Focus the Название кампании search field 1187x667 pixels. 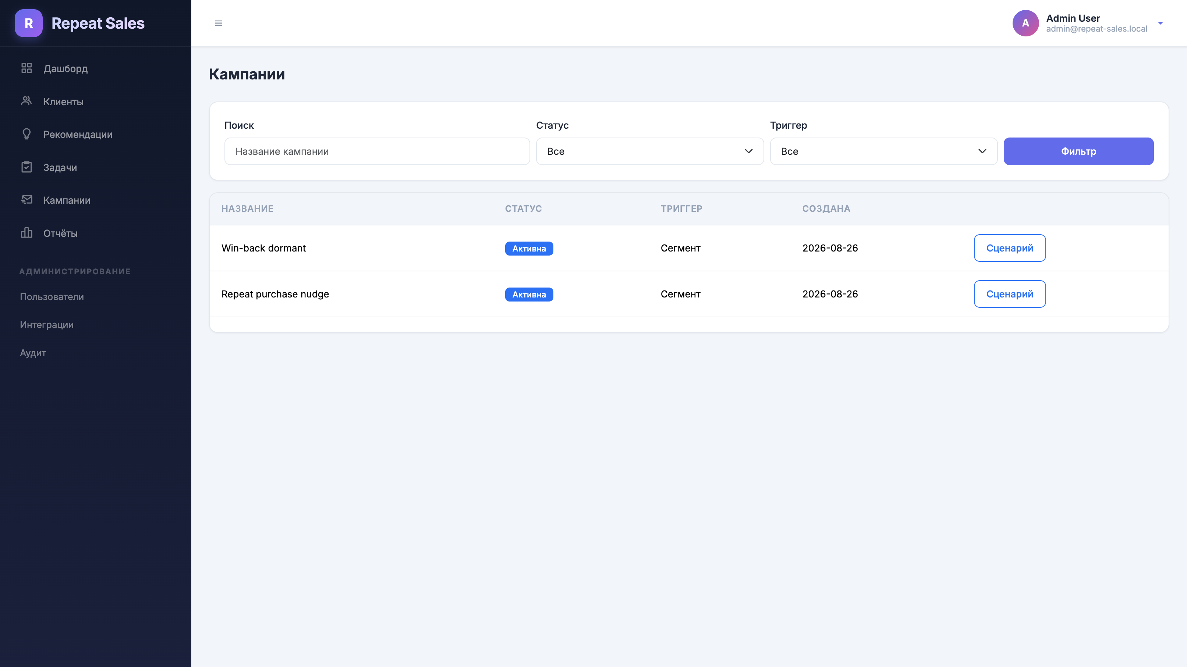[x=377, y=151]
